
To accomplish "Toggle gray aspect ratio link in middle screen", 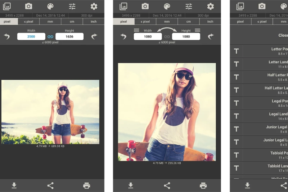I will (x=167, y=36).
